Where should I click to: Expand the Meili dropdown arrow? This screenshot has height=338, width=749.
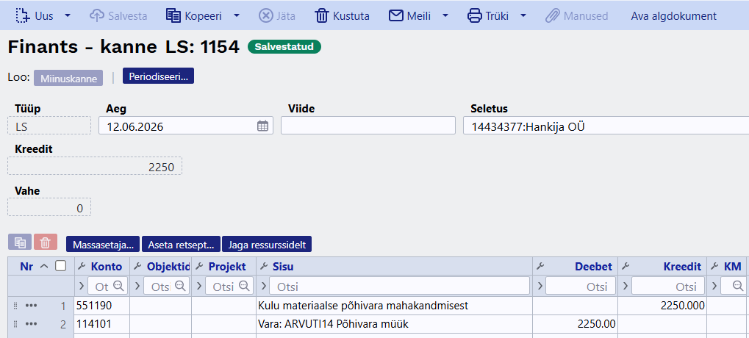tap(445, 15)
